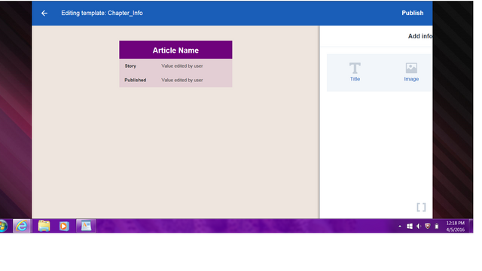The width and height of the screenshot is (482, 271).
Task: Launch the media player from taskbar
Action: tap(64, 226)
